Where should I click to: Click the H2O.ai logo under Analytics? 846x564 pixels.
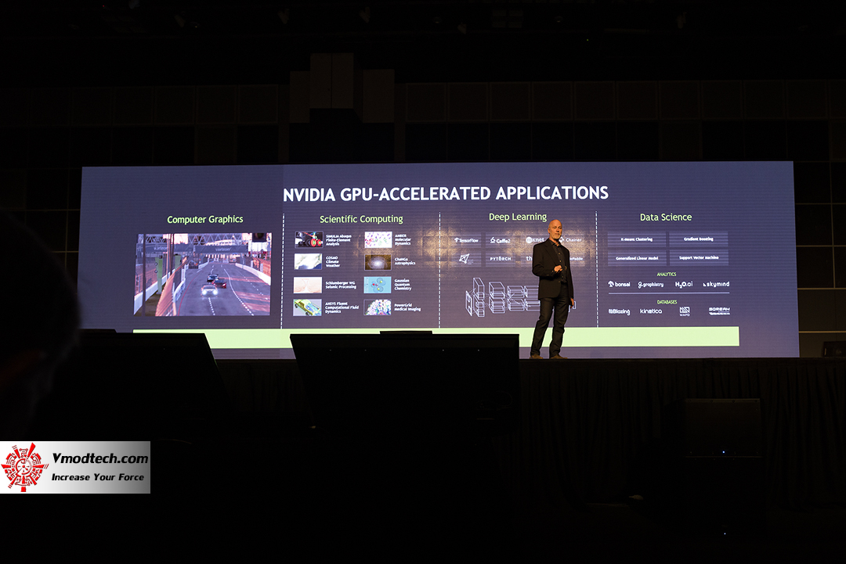pos(684,284)
